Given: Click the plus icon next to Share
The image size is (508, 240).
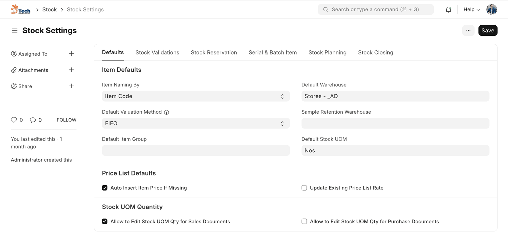Looking at the screenshot, I should tap(71, 86).
